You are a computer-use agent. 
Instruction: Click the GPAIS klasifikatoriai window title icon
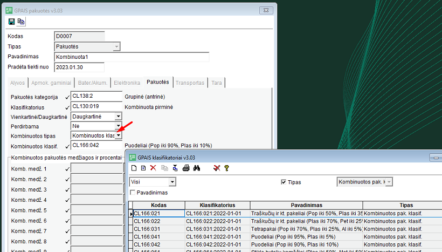click(133, 158)
